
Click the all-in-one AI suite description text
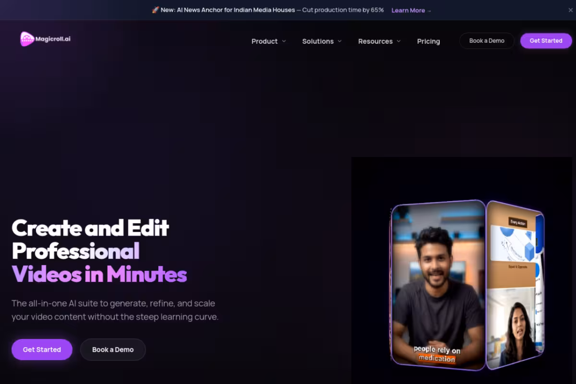pos(115,310)
